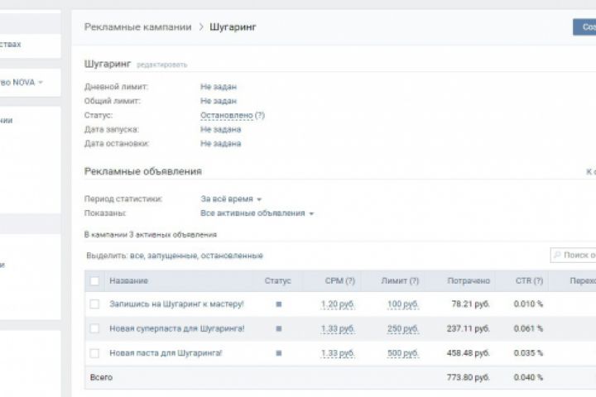Click the breadcrumb arrow before 'Шугаринг'
This screenshot has height=397, width=596.
click(x=200, y=27)
